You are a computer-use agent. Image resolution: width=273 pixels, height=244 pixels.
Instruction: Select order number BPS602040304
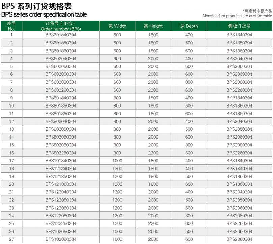(x=61, y=59)
